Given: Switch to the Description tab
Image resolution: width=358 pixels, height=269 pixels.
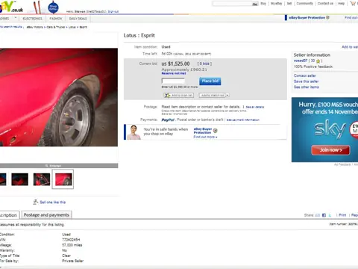Looking at the screenshot, I should 9,215.
